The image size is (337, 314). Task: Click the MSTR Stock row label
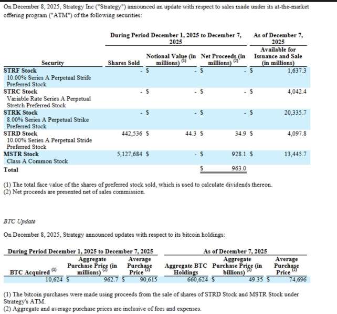click(21, 154)
